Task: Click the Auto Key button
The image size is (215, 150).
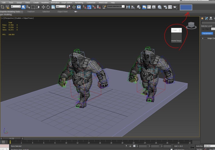Action: 199,146
